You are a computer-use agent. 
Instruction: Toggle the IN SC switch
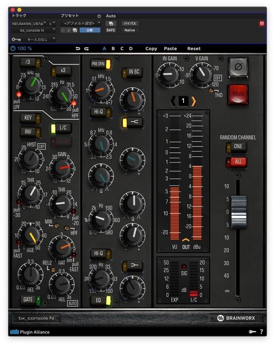pos(132,72)
